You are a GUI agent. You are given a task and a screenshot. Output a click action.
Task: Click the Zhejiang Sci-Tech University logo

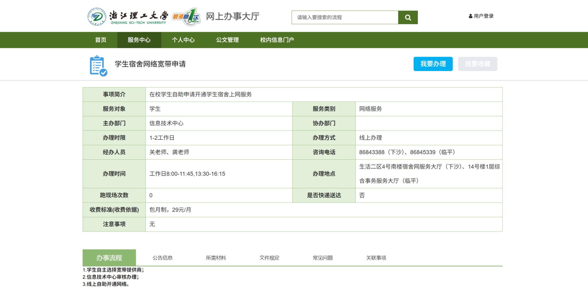[x=128, y=17]
